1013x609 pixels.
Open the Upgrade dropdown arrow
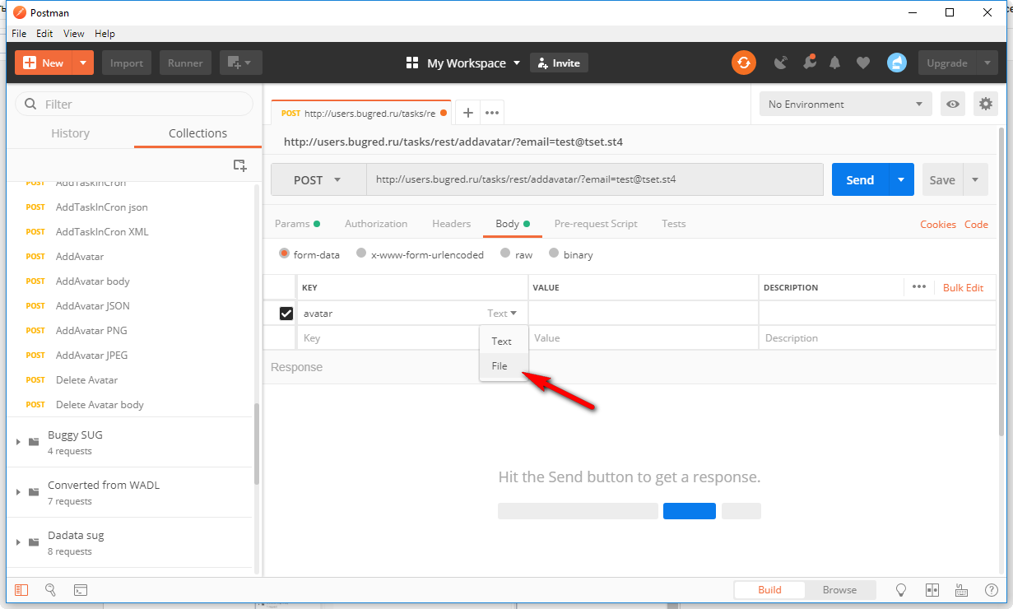pyautogui.click(x=987, y=63)
